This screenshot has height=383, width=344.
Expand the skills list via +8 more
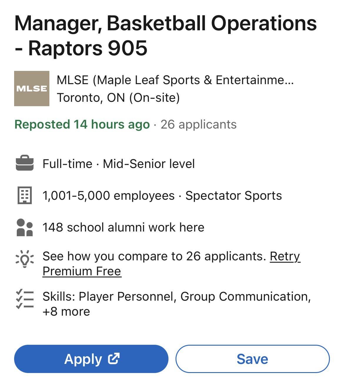pyautogui.click(x=66, y=312)
